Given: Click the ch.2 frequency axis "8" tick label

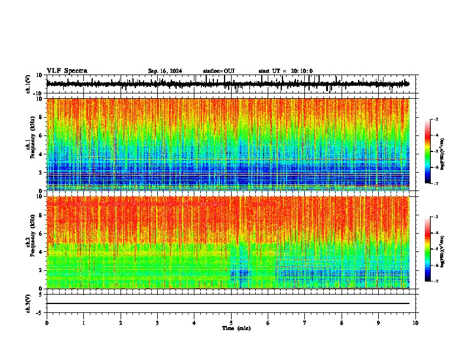Looking at the screenshot, I should [41, 215].
